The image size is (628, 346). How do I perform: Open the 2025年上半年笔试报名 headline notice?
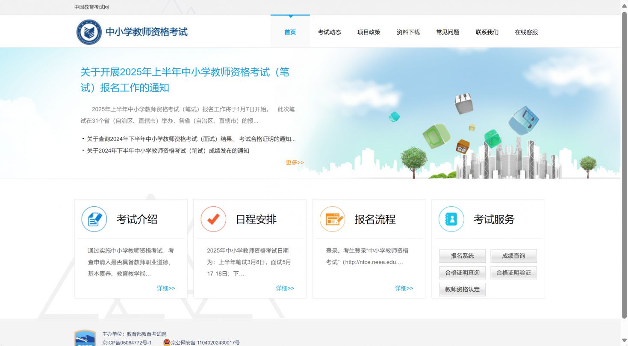point(185,80)
